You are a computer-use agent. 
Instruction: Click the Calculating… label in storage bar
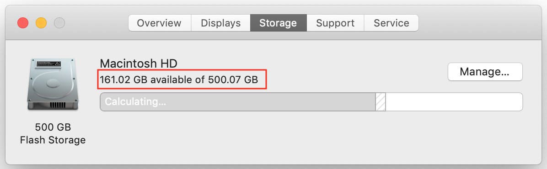pyautogui.click(x=135, y=102)
